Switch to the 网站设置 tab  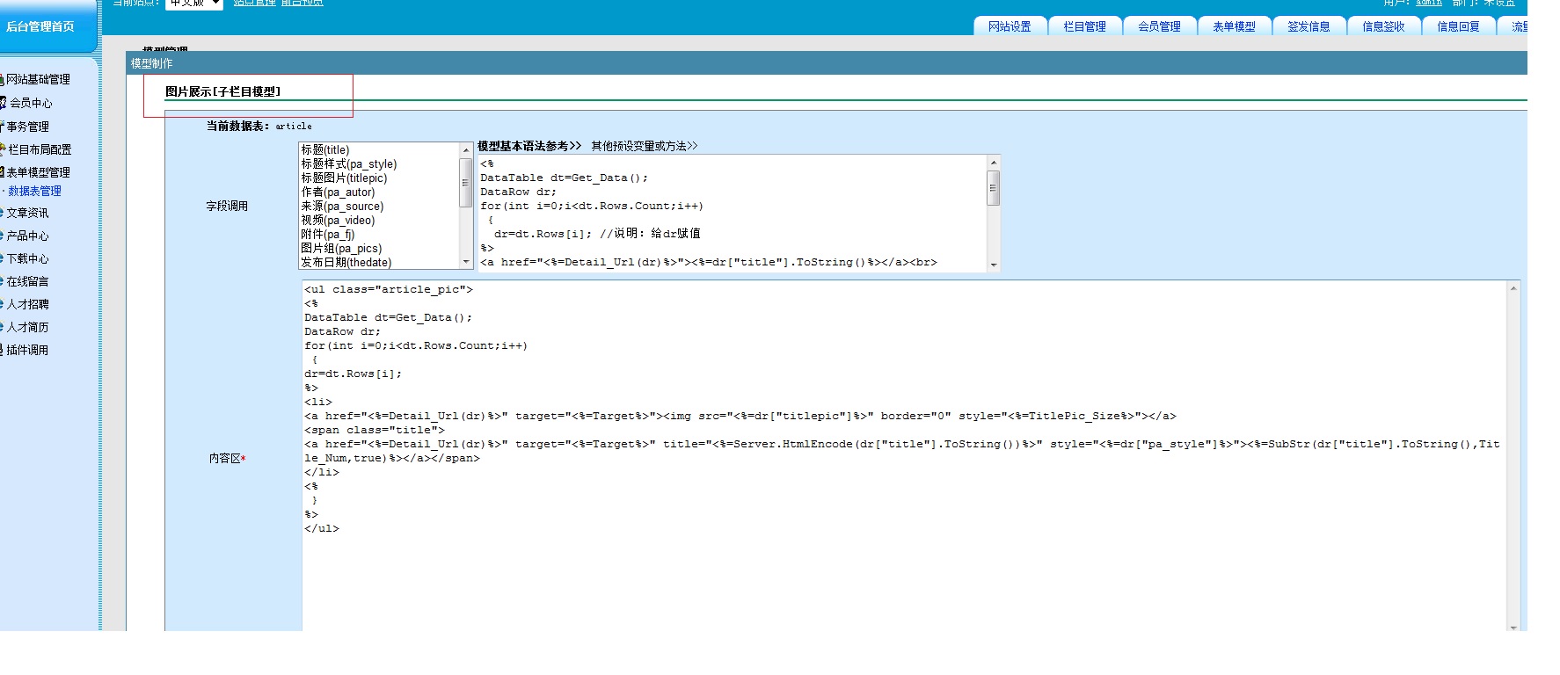[1010, 26]
